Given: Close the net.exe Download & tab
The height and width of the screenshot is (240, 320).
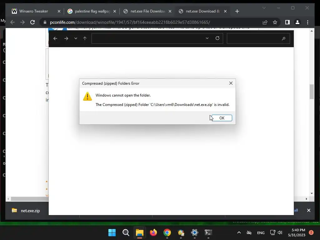Looking at the screenshot, I should click(225, 11).
